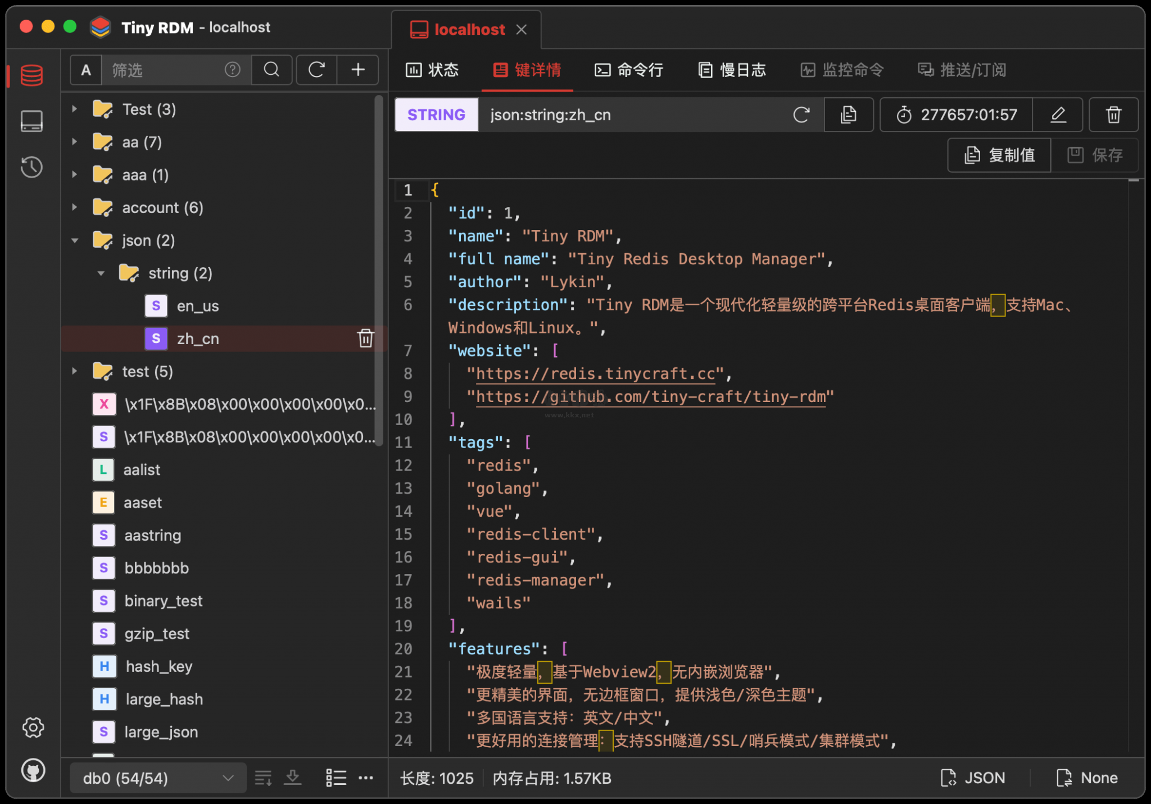Click the 保存 button
Image resolution: width=1151 pixels, height=804 pixels.
pyautogui.click(x=1095, y=155)
